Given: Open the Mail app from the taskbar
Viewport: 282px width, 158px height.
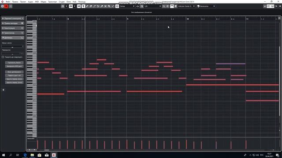Looking at the screenshot, I should coord(47,155).
